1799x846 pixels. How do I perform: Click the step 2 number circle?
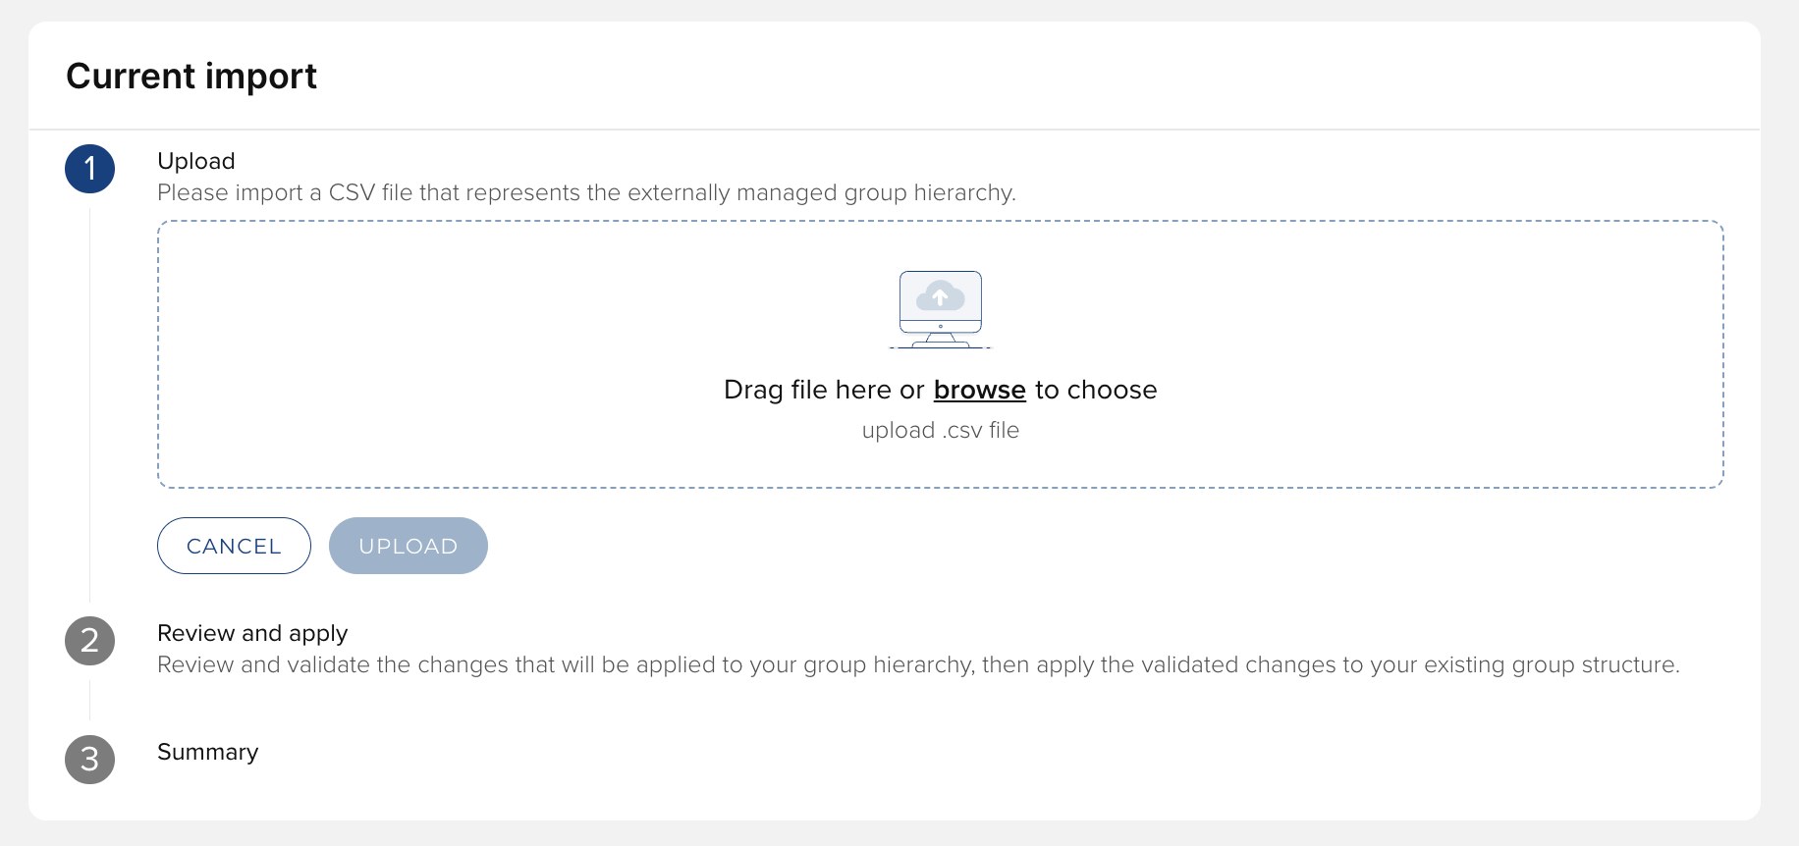(x=89, y=641)
